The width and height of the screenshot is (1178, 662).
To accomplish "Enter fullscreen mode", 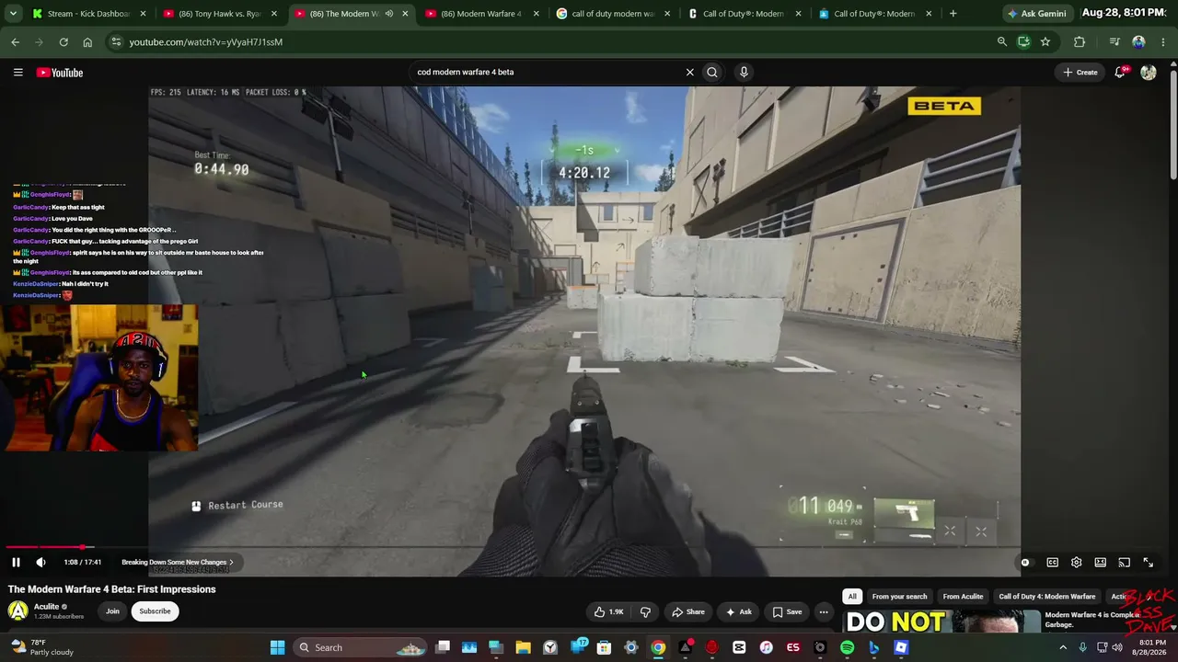I will coord(1148,563).
